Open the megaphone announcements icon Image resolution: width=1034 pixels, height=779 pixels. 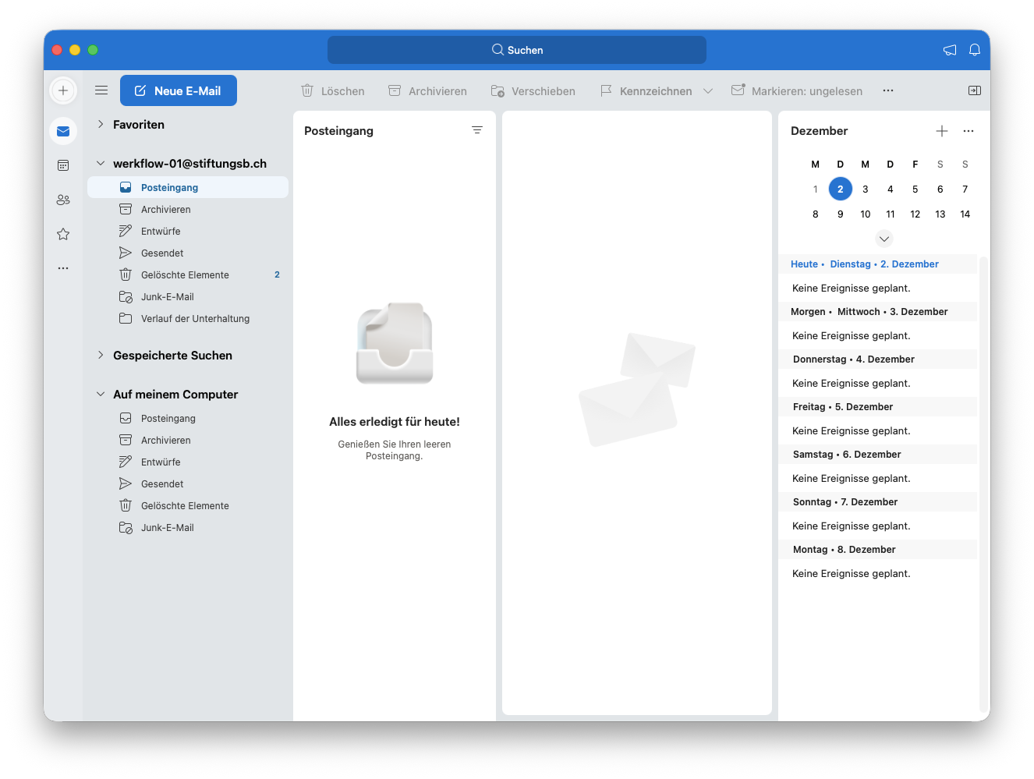point(949,50)
